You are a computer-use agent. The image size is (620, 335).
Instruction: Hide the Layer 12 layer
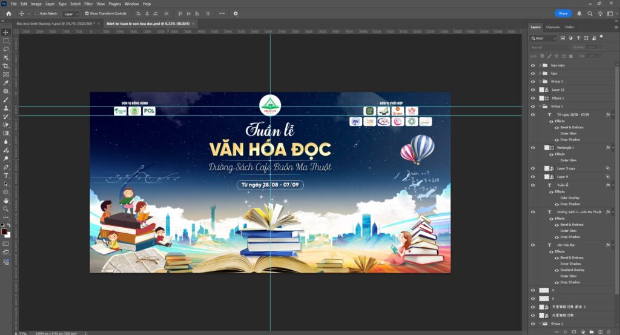533,90
